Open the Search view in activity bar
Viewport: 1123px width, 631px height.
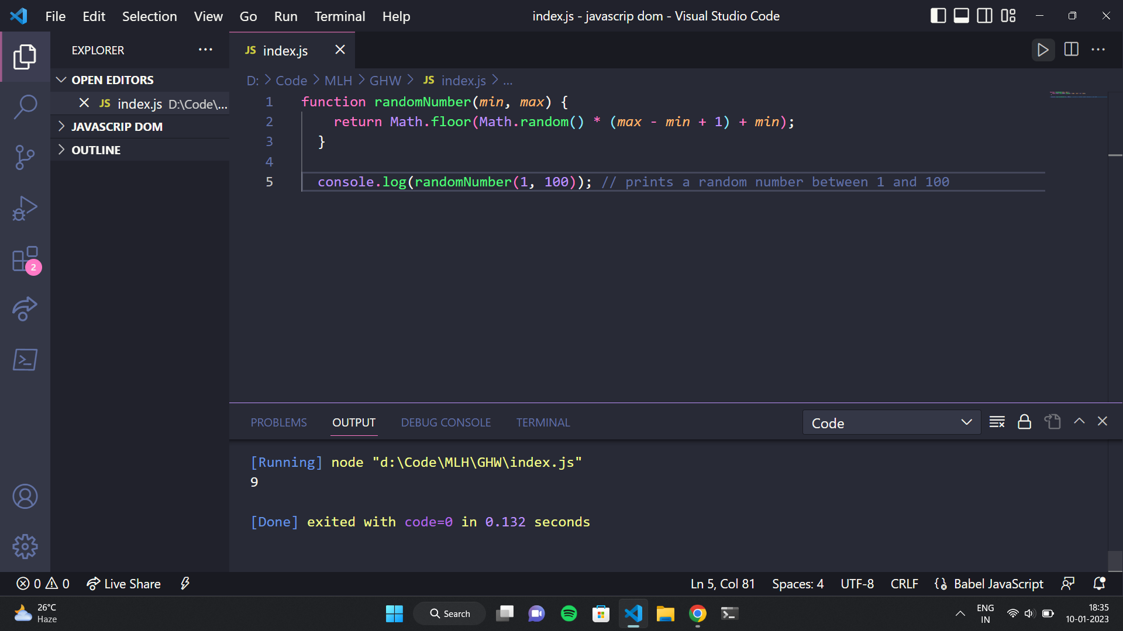[x=25, y=107]
